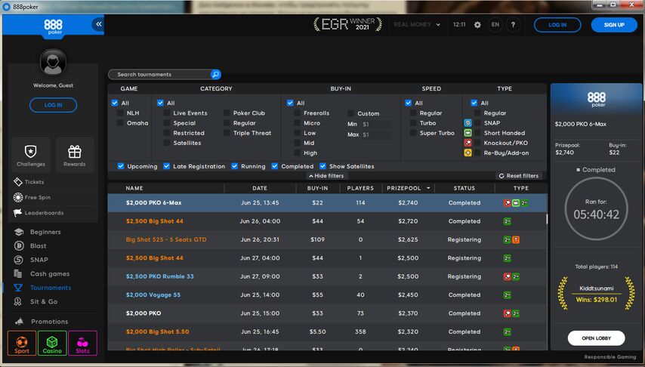Open the EN language selector

(495, 25)
